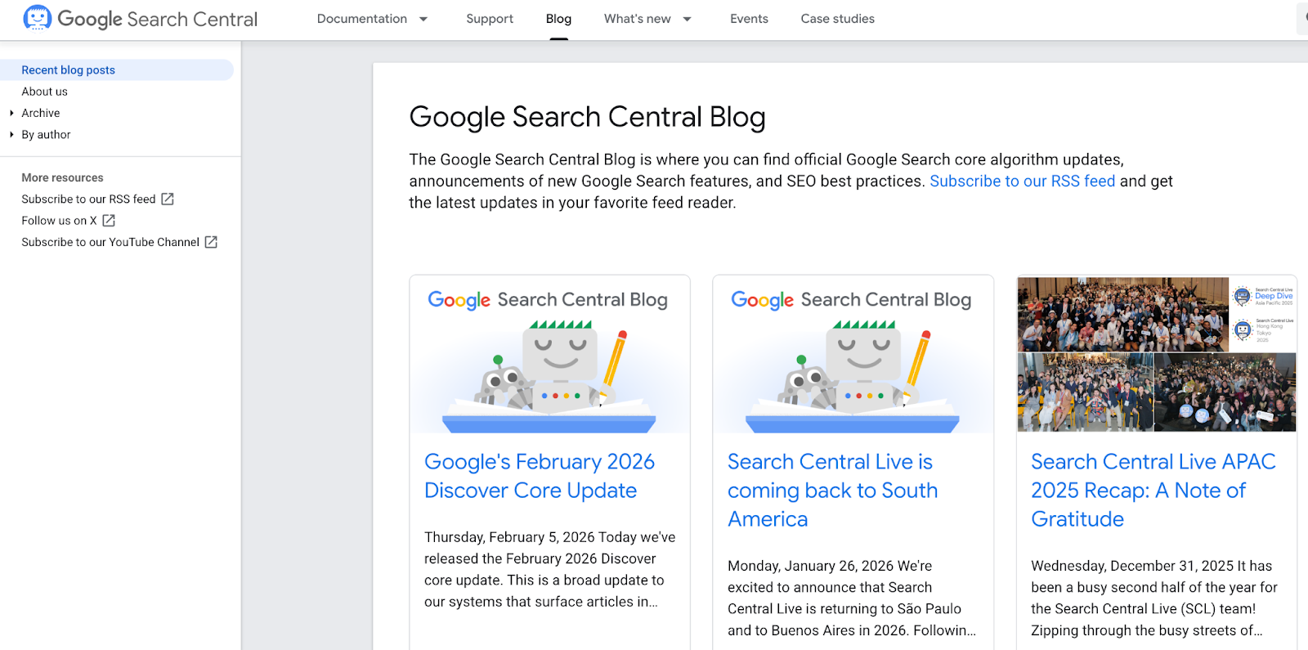Open 'Google's February 2026 Discover Core Update' post

pos(540,475)
